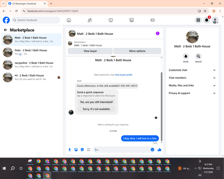Click the large listing thumbnail in right panel

tap(192, 37)
